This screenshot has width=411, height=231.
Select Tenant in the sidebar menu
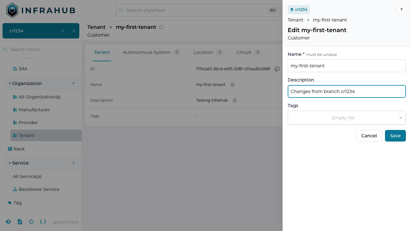[46, 135]
